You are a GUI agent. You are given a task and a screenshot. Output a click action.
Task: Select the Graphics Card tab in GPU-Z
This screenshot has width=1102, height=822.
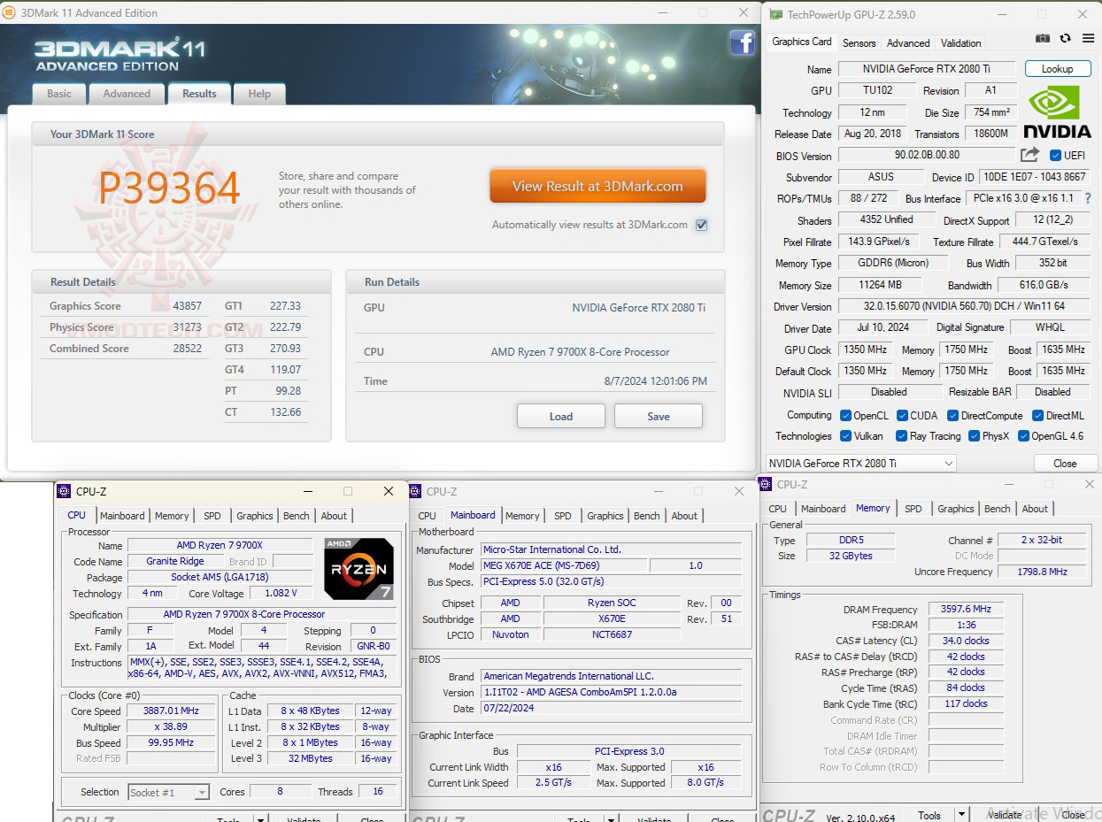coord(802,42)
